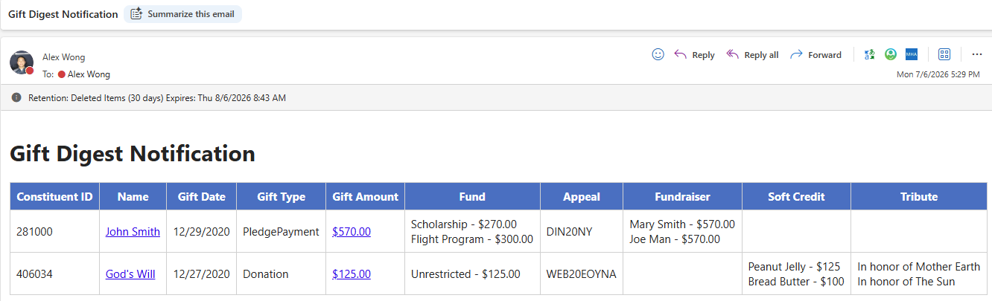Reply to the email
Image resolution: width=992 pixels, height=301 pixels.
694,55
